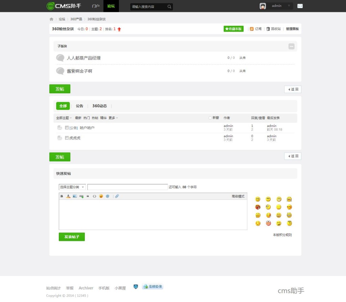Click the insert image icon
This screenshot has width=346, height=302.
(75, 196)
